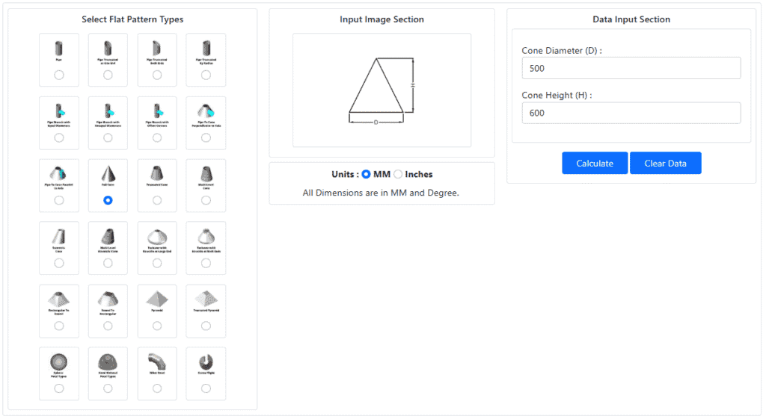Select the Hemi-dished Petal Types radio button

tap(108, 388)
